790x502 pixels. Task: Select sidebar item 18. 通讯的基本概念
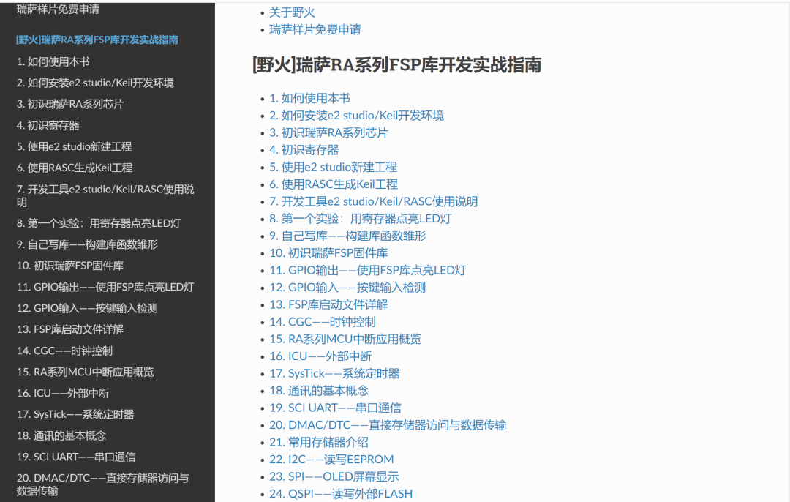[x=61, y=435]
